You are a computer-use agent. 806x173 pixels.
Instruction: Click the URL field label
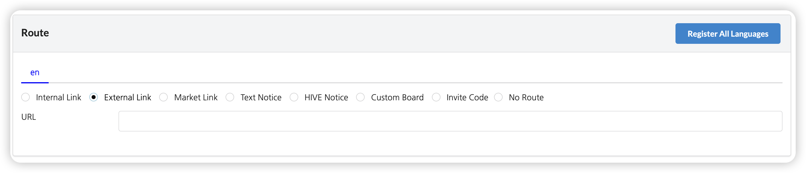(28, 117)
